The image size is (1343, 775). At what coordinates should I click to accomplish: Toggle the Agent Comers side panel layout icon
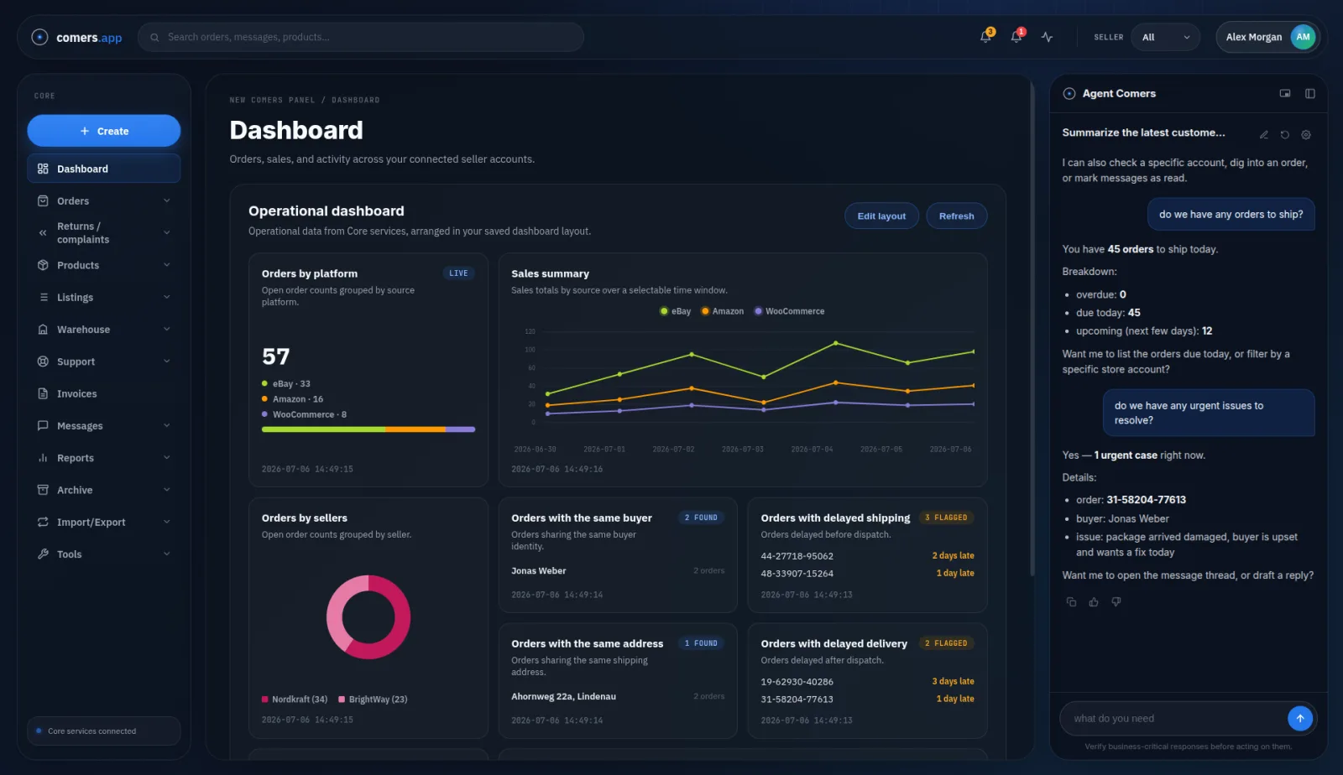tap(1310, 94)
